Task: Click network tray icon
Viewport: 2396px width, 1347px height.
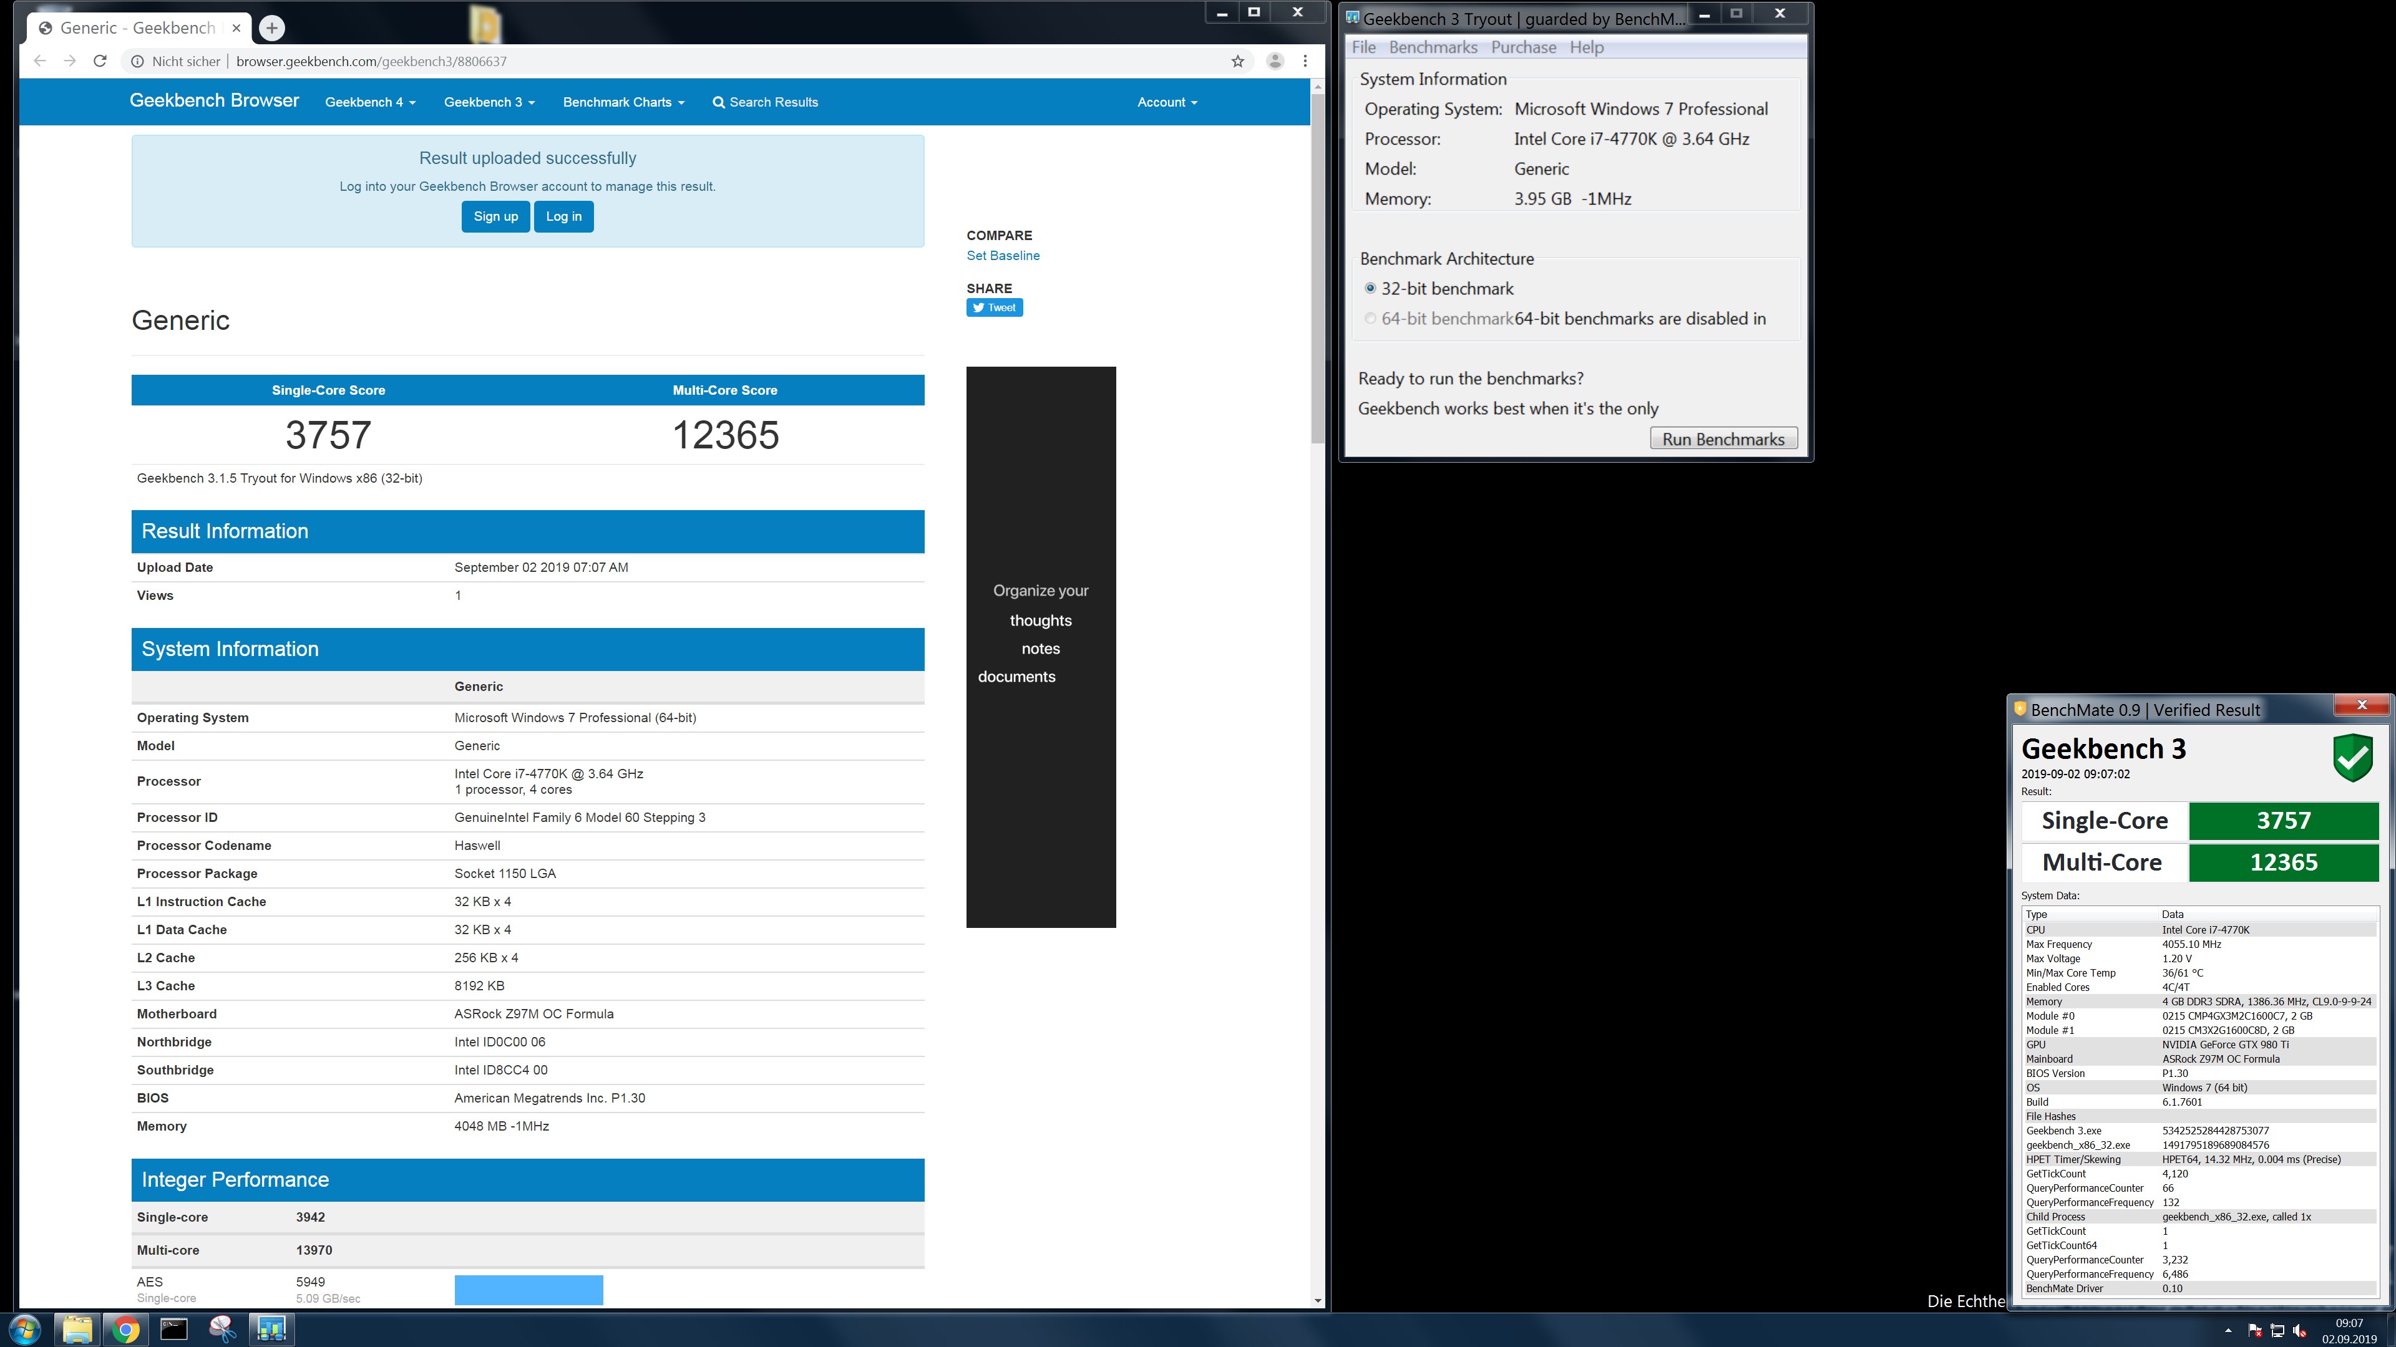Action: tap(2278, 1330)
